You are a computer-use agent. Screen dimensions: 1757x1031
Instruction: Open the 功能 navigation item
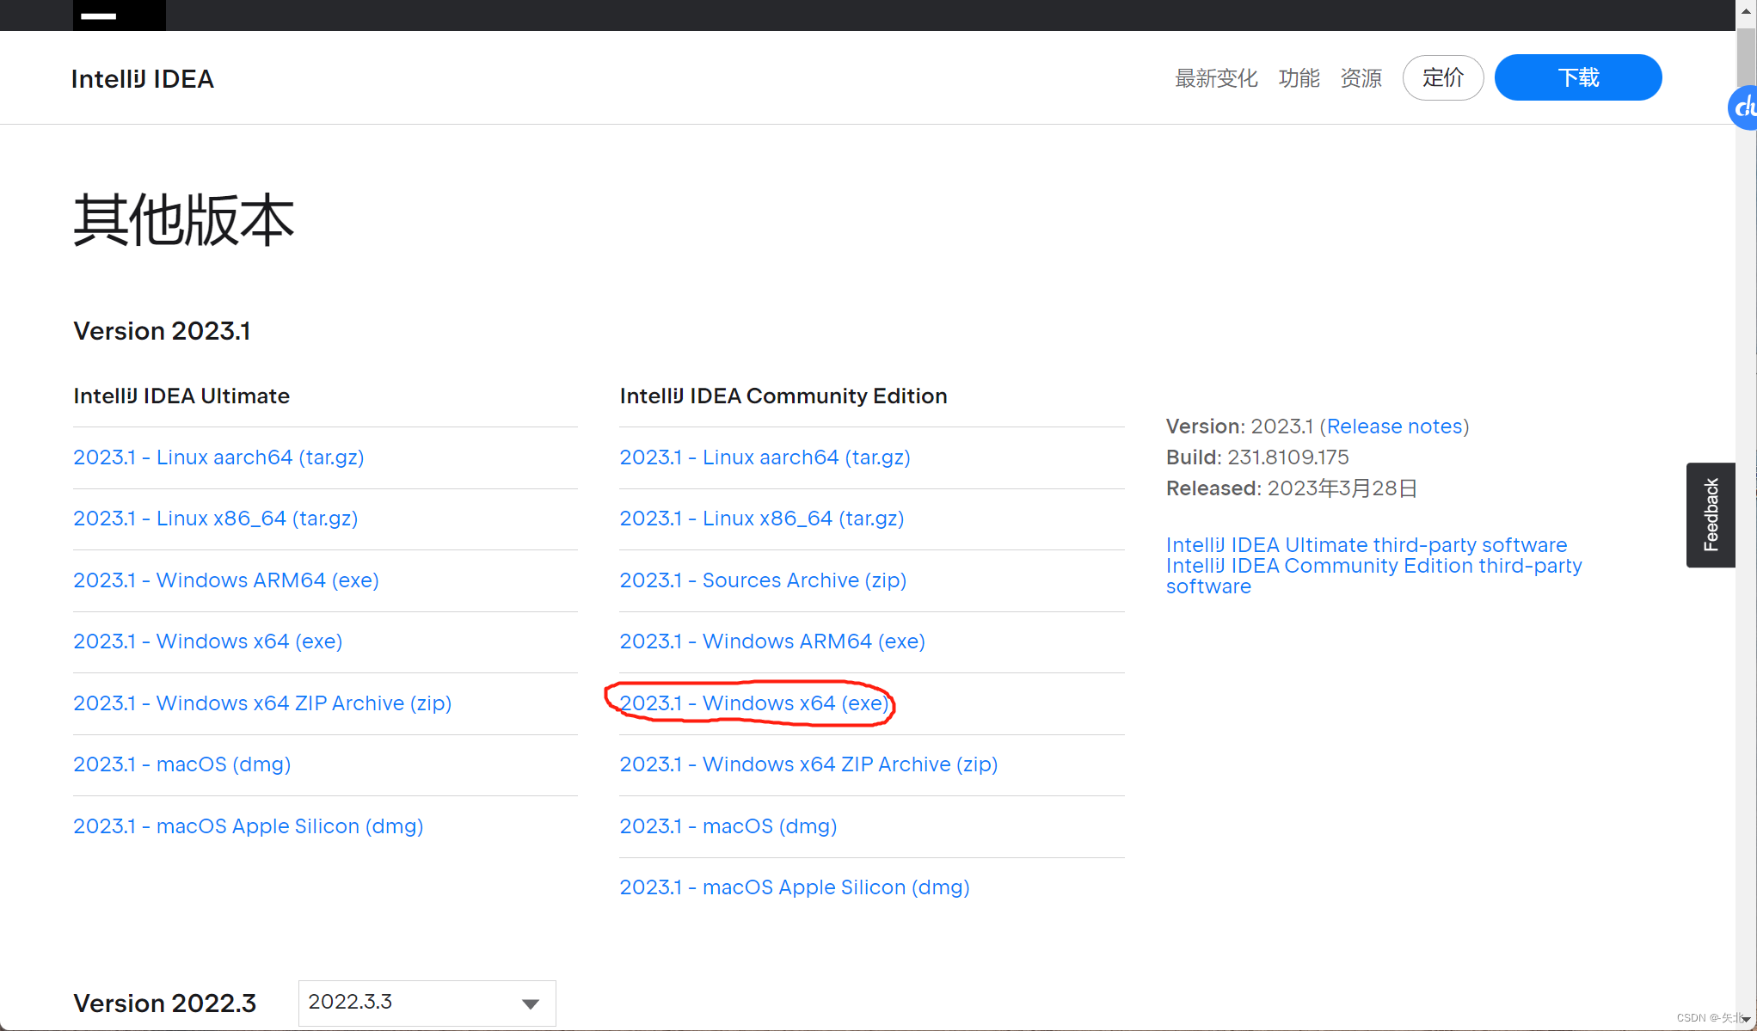pyautogui.click(x=1299, y=78)
